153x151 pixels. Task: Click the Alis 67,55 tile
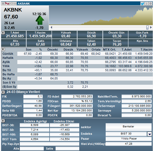point(13,43)
